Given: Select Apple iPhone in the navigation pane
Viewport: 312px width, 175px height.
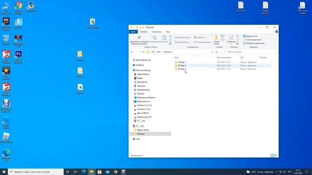Looking at the screenshot, I should click(141, 74).
